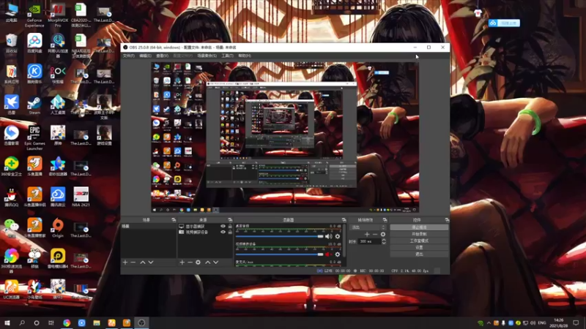The image size is (586, 329).
Task: Pop out Sources dock panel
Action: (x=230, y=220)
